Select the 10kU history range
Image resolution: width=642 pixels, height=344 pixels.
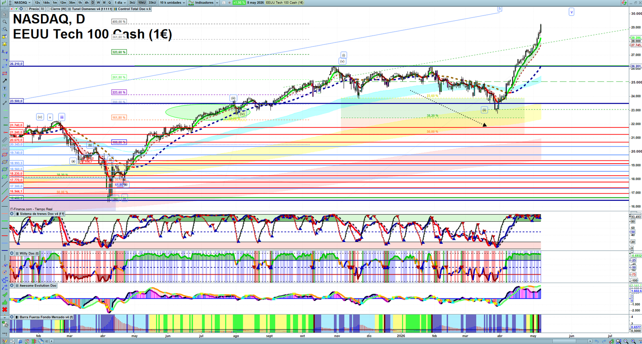pos(142,2)
